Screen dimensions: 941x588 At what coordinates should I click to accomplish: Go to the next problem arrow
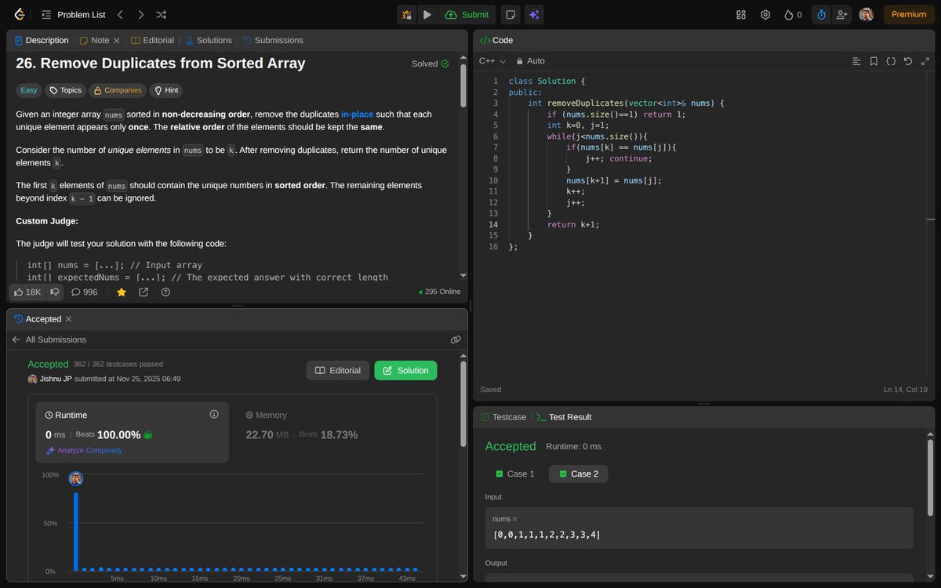click(x=140, y=14)
